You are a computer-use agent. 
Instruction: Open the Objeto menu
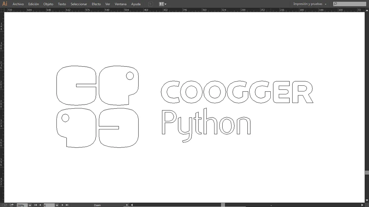48,4
